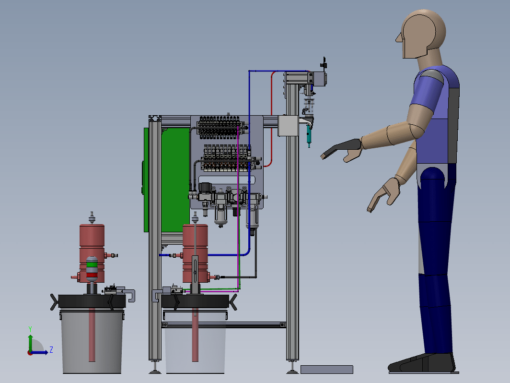Select the black solenoid on the air unit

[x=205, y=188]
